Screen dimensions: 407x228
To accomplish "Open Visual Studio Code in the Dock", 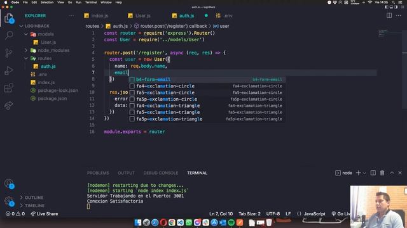I will coord(180,222).
